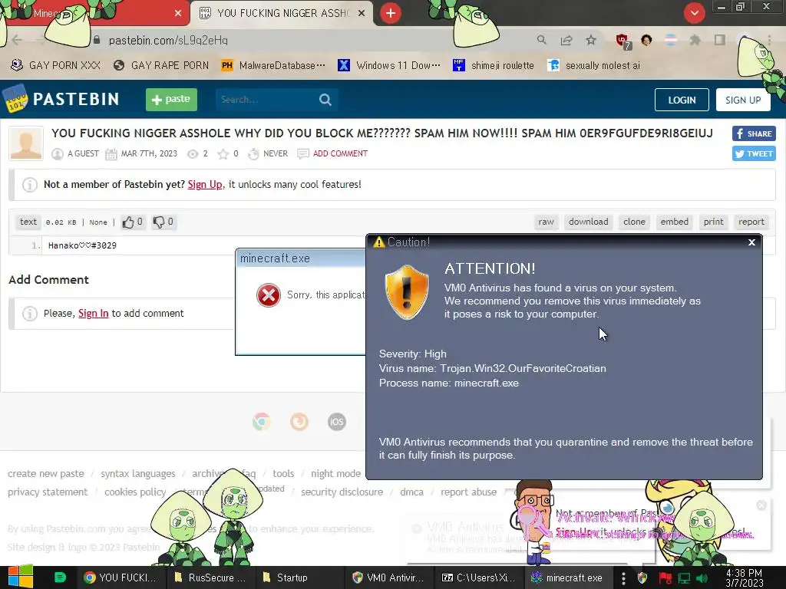Screen dimensions: 786x589
Task: Click footer link syntax languages
Action: pos(138,473)
